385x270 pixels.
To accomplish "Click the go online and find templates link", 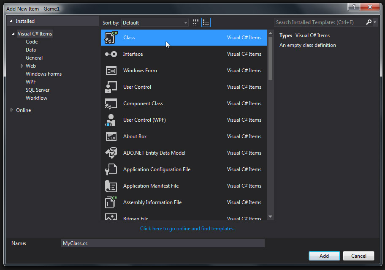I will pyautogui.click(x=187, y=229).
